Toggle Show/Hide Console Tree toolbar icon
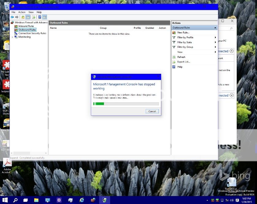 point(28,17)
